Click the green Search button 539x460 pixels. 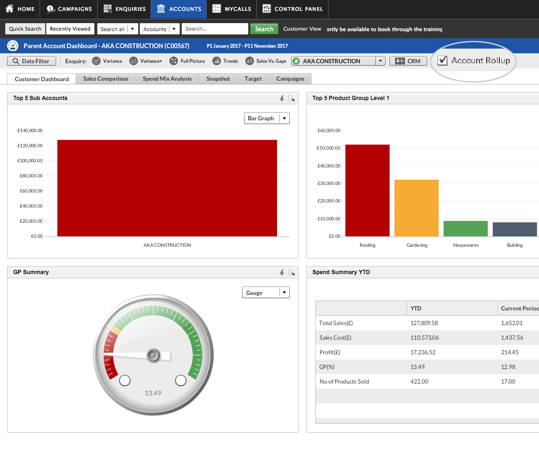264,29
